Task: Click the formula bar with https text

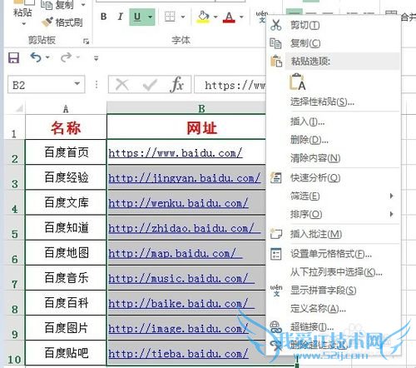Action: coord(230,85)
